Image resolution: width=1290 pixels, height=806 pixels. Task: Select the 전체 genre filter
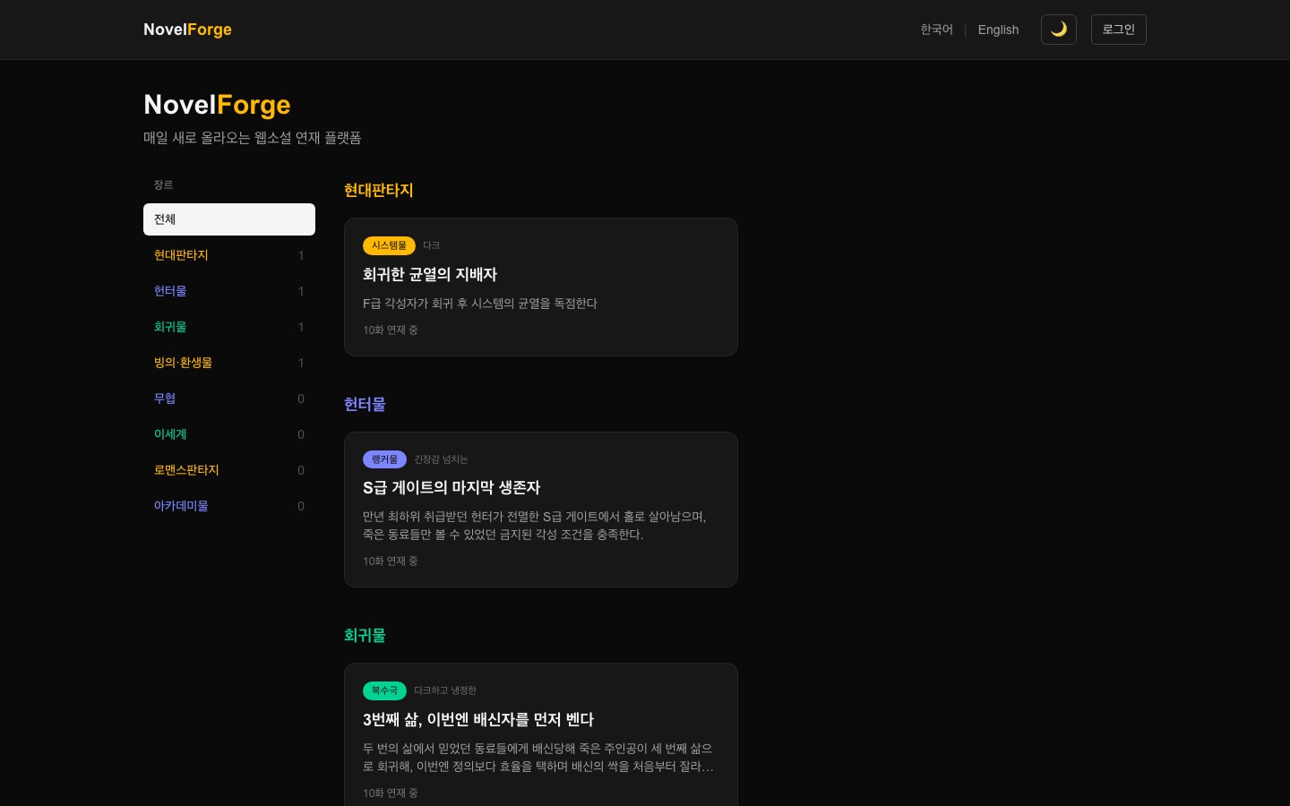[x=229, y=219]
